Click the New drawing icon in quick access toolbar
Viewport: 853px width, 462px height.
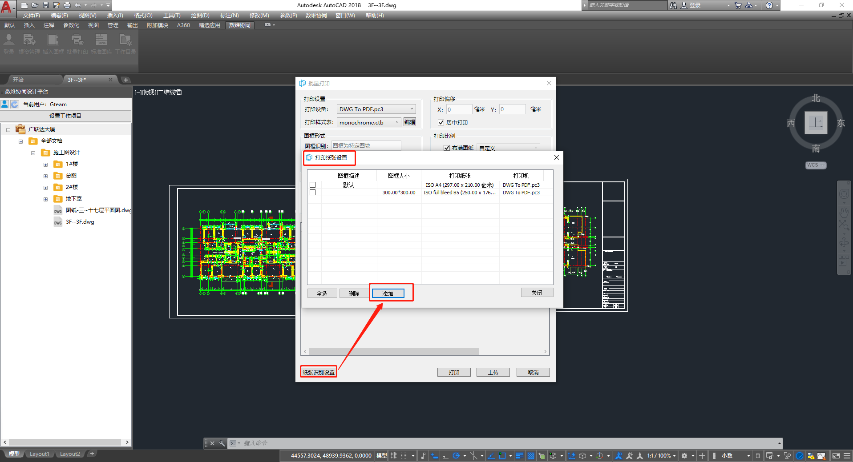click(24, 5)
